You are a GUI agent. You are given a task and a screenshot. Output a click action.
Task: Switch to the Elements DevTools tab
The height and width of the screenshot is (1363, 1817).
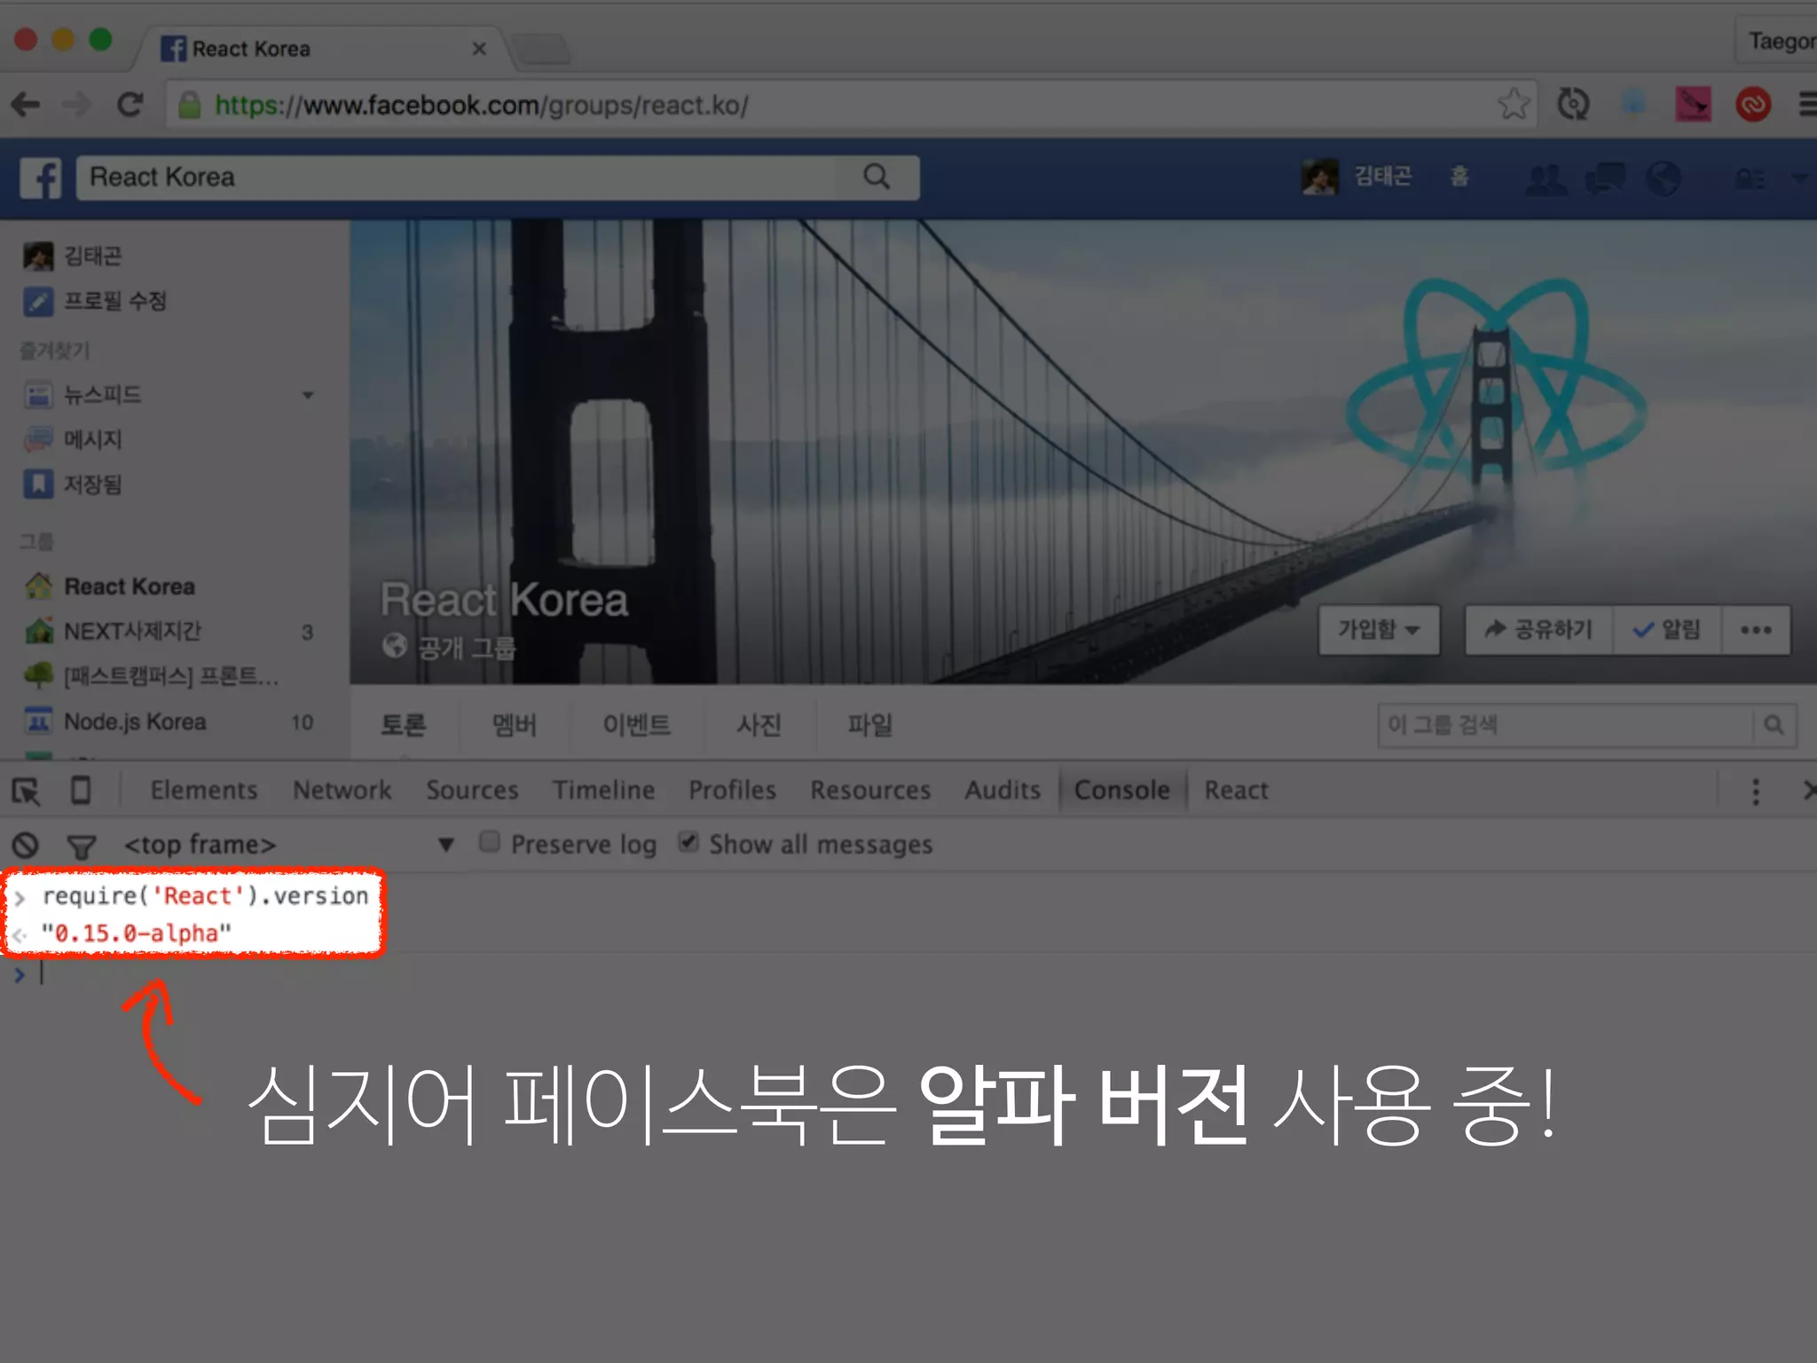point(204,790)
